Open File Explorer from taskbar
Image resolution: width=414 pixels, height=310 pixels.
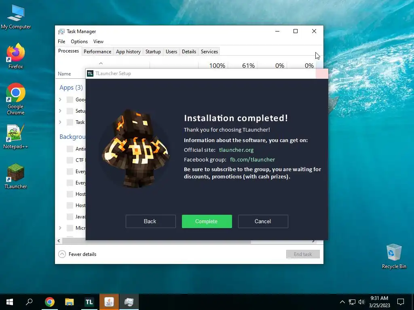tap(70, 302)
